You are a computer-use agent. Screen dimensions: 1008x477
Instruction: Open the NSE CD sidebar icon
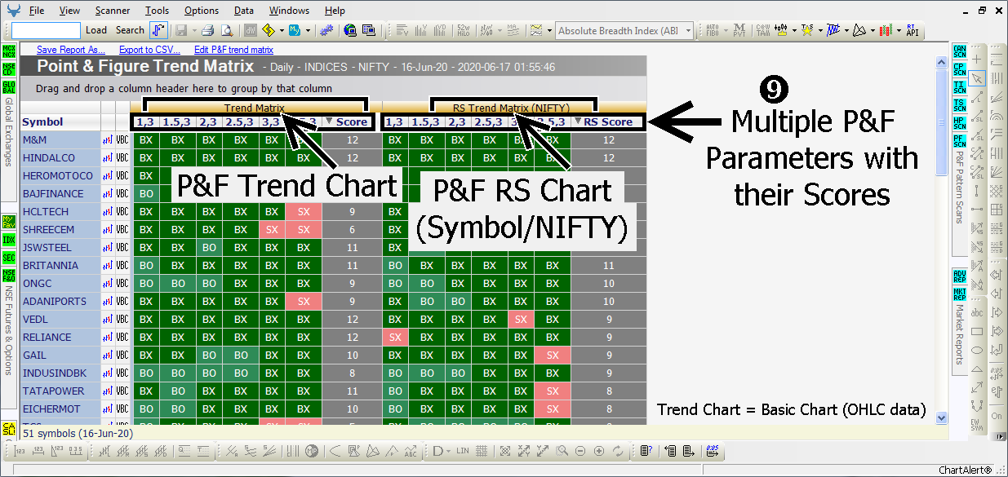[x=9, y=68]
